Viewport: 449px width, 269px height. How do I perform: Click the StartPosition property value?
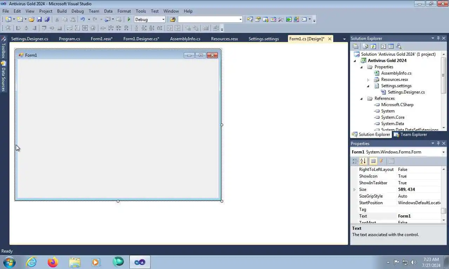click(419, 203)
